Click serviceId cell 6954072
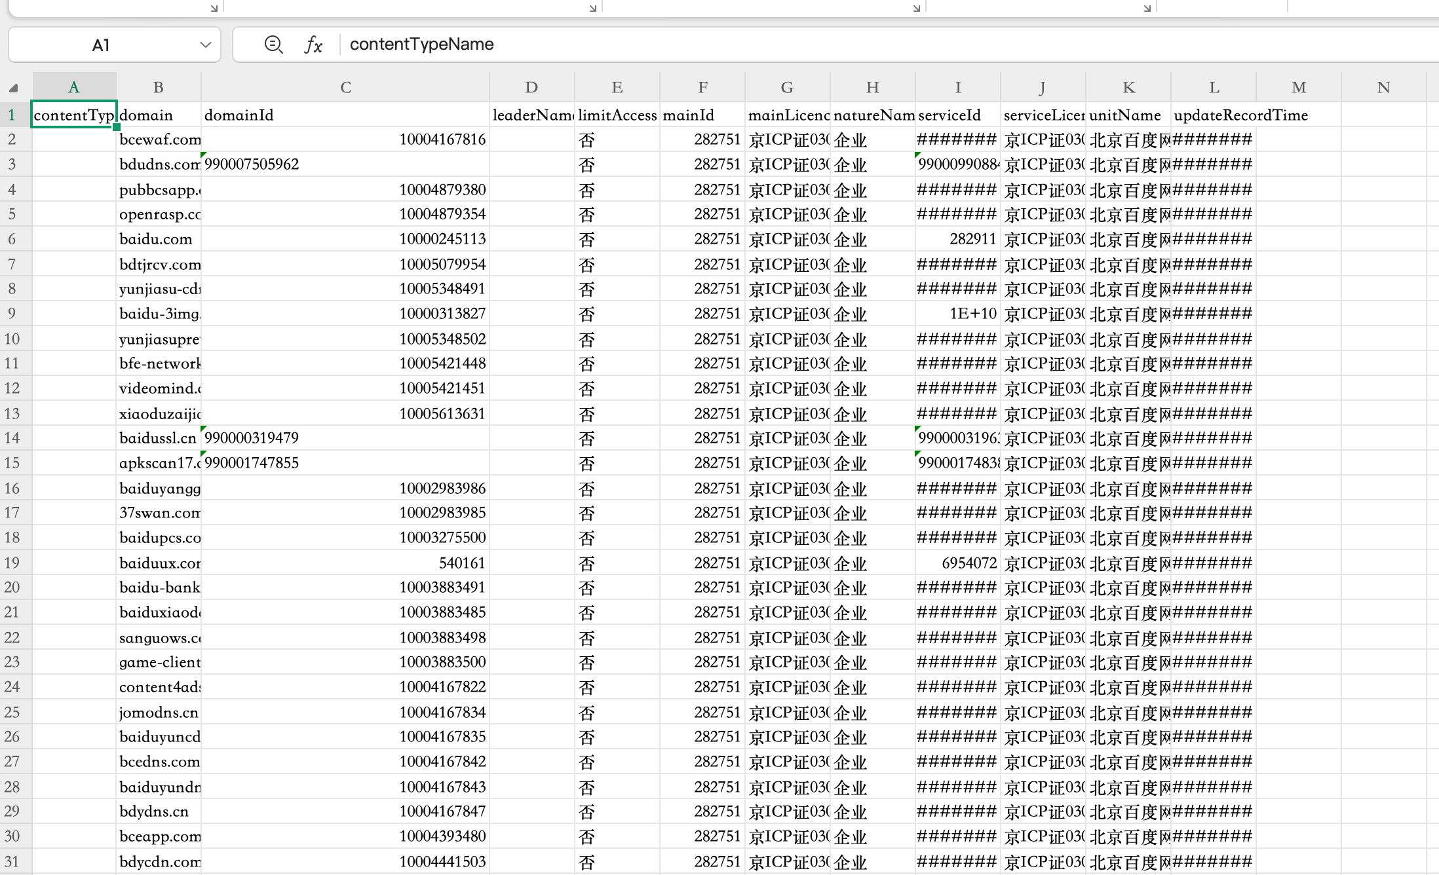 tap(958, 563)
